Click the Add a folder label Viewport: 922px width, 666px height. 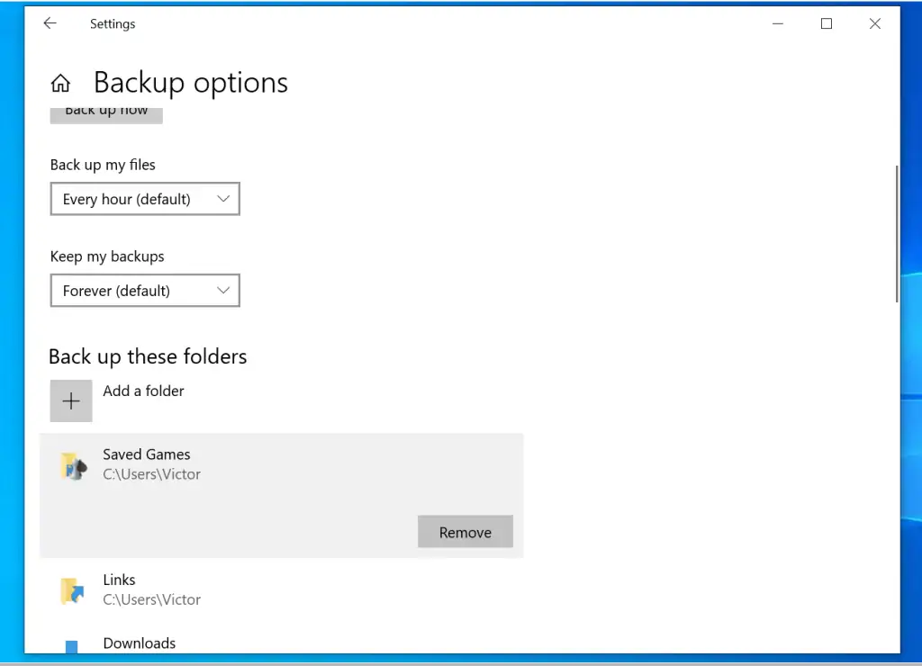coord(144,391)
